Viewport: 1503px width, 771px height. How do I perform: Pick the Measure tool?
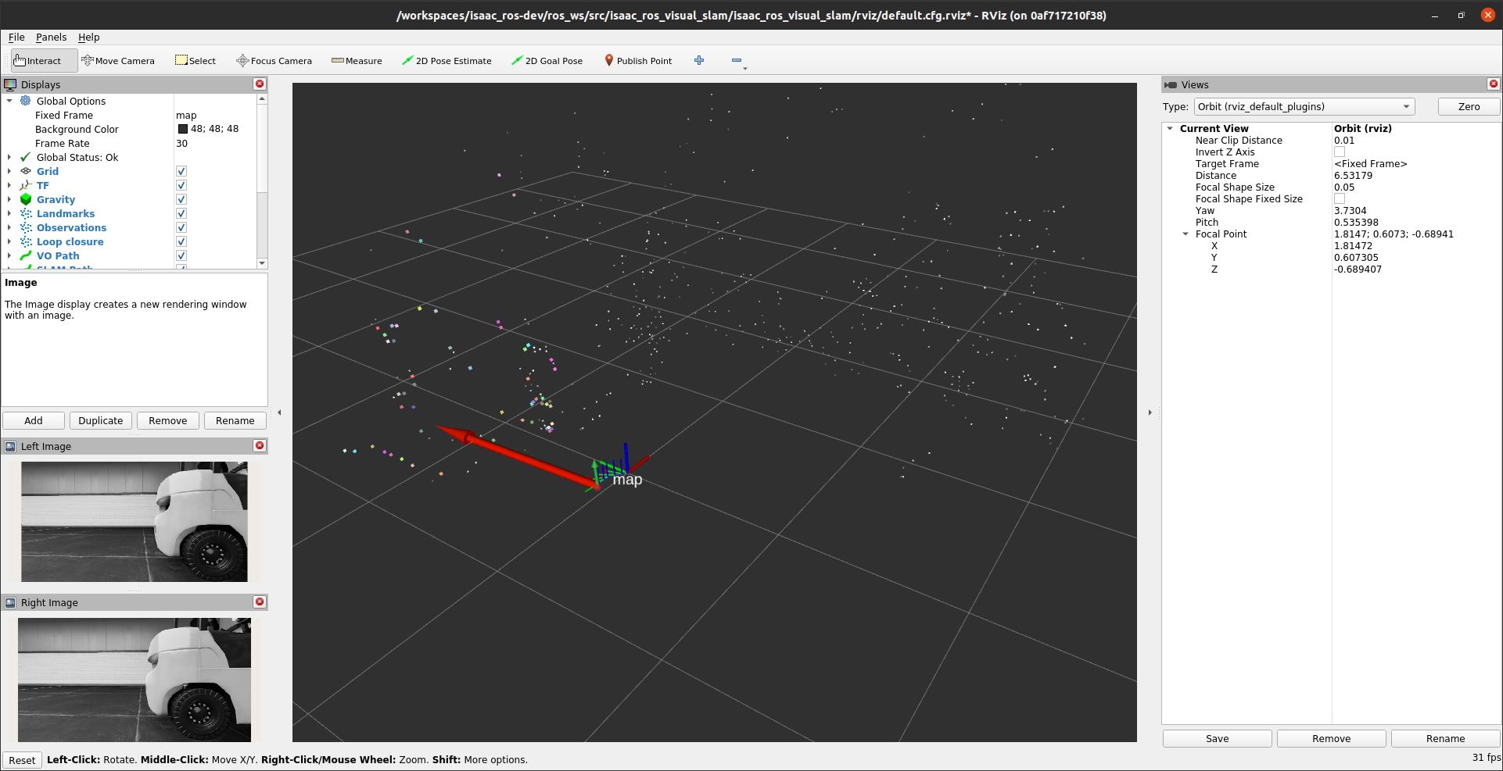[357, 61]
